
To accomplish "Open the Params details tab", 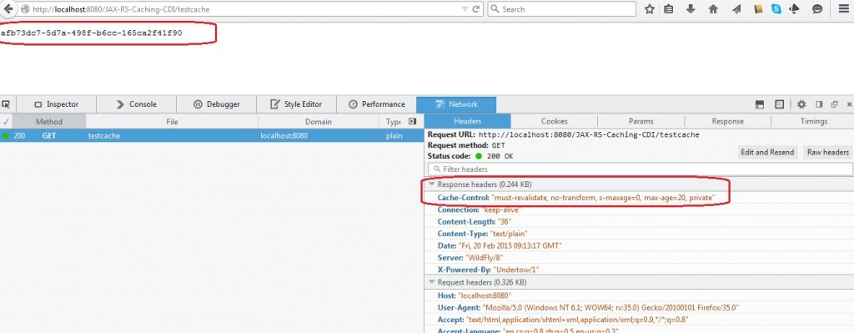I will tap(641, 121).
